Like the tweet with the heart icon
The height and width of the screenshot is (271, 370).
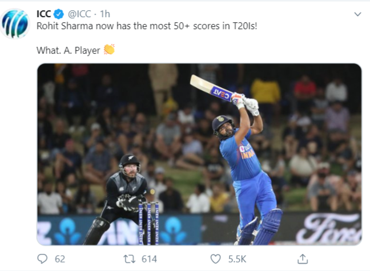(215, 259)
